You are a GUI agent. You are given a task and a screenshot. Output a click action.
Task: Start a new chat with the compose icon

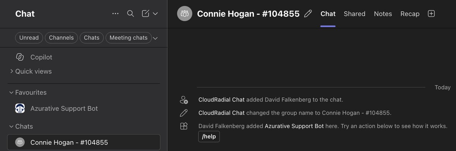pos(146,14)
